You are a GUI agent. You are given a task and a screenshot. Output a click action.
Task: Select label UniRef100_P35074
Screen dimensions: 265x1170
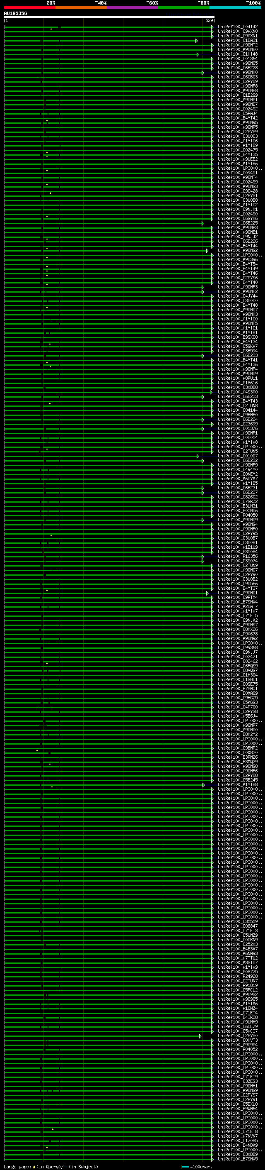coord(238,560)
